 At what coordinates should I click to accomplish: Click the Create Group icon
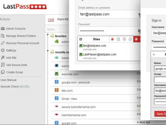[x=3, y=72]
